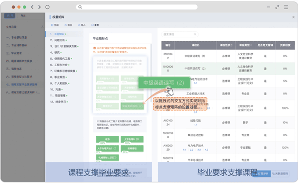
Task: Click the green 大学物理实验II (1) tag
Action: [x=107, y=148]
